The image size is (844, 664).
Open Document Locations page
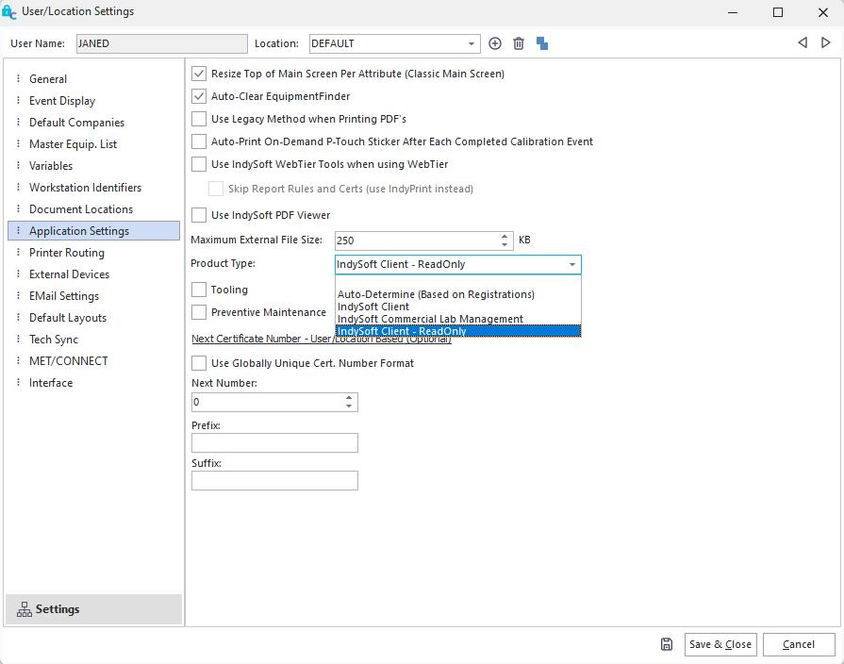coord(93,209)
